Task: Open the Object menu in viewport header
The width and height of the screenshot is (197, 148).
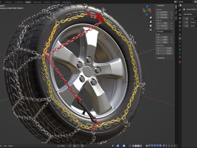Action: coord(11,146)
